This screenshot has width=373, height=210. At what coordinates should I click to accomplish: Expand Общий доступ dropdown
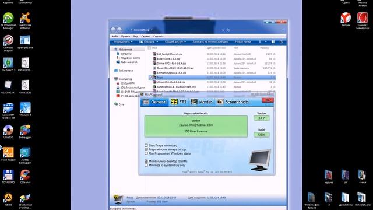[x=175, y=41]
